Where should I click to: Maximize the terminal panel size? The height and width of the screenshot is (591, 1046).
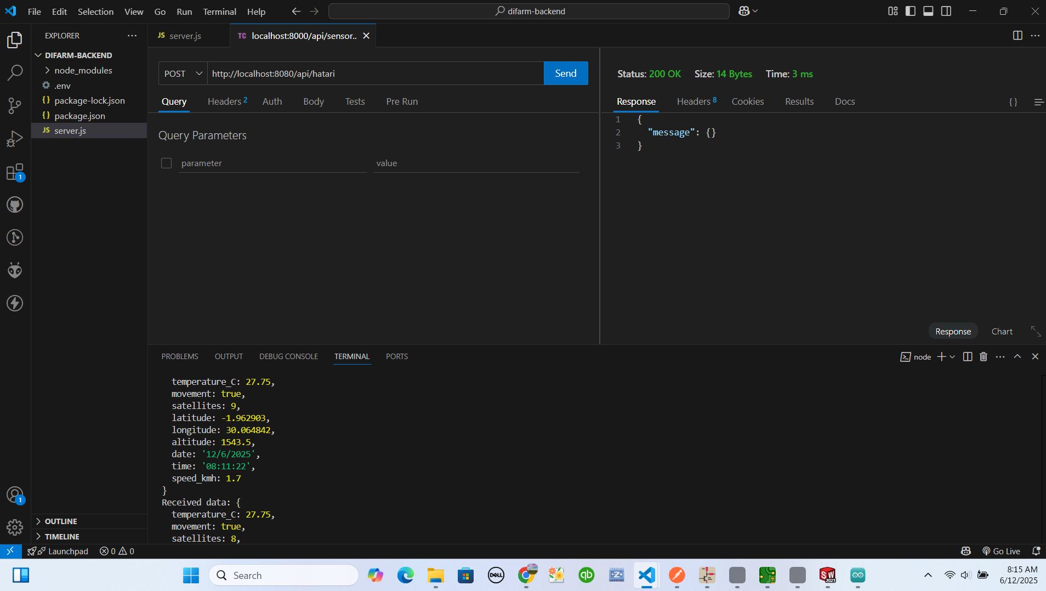point(1017,356)
